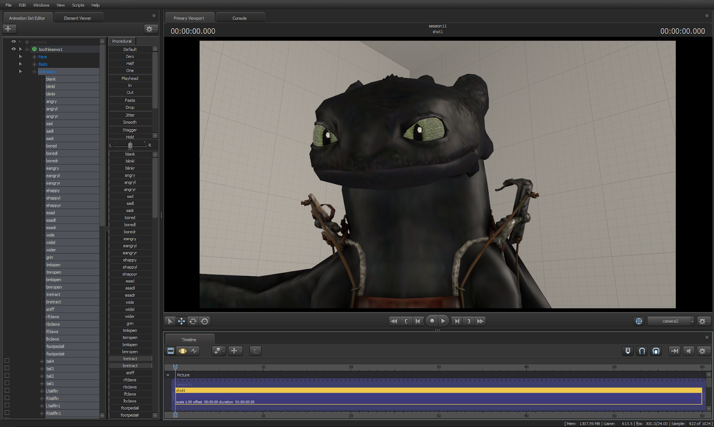
Task: Toggle visibility eye for the Cameras group
Action: (13, 41)
